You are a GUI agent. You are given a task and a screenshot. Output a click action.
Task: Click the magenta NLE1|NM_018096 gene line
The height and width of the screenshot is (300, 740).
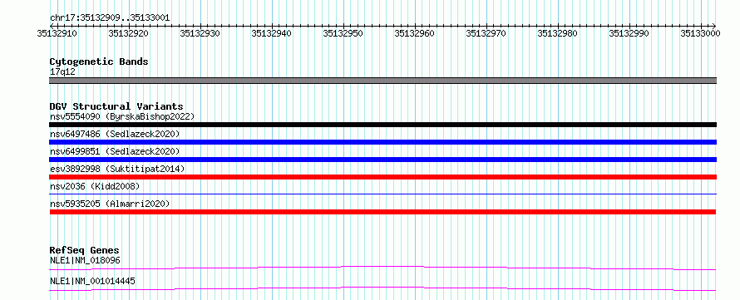[382, 268]
